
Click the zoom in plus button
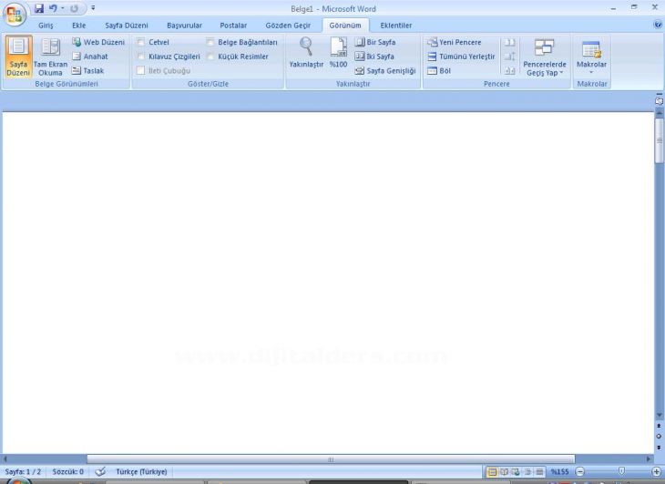click(x=657, y=472)
